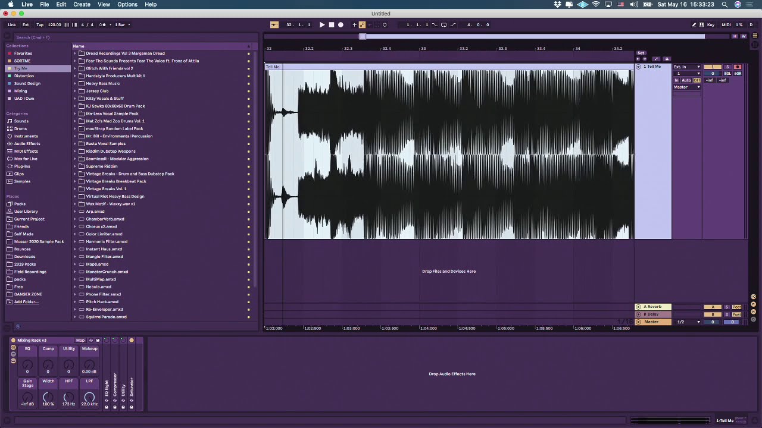Image resolution: width=762 pixels, height=428 pixels.
Task: Click the Wi-Fi status icon
Action: coord(596,4)
